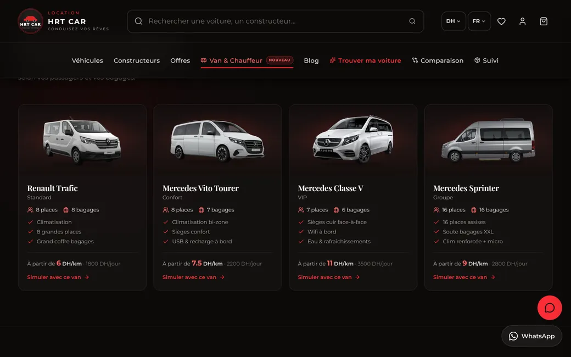Click the Renault Trafic van image

point(82,140)
